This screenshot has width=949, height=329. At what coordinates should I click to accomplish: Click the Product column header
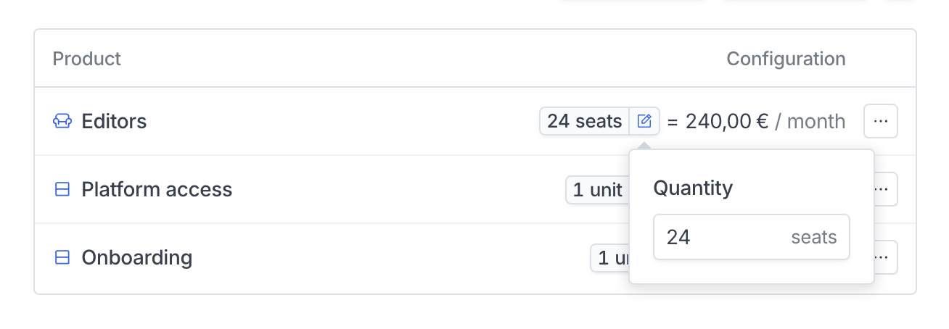pos(87,59)
